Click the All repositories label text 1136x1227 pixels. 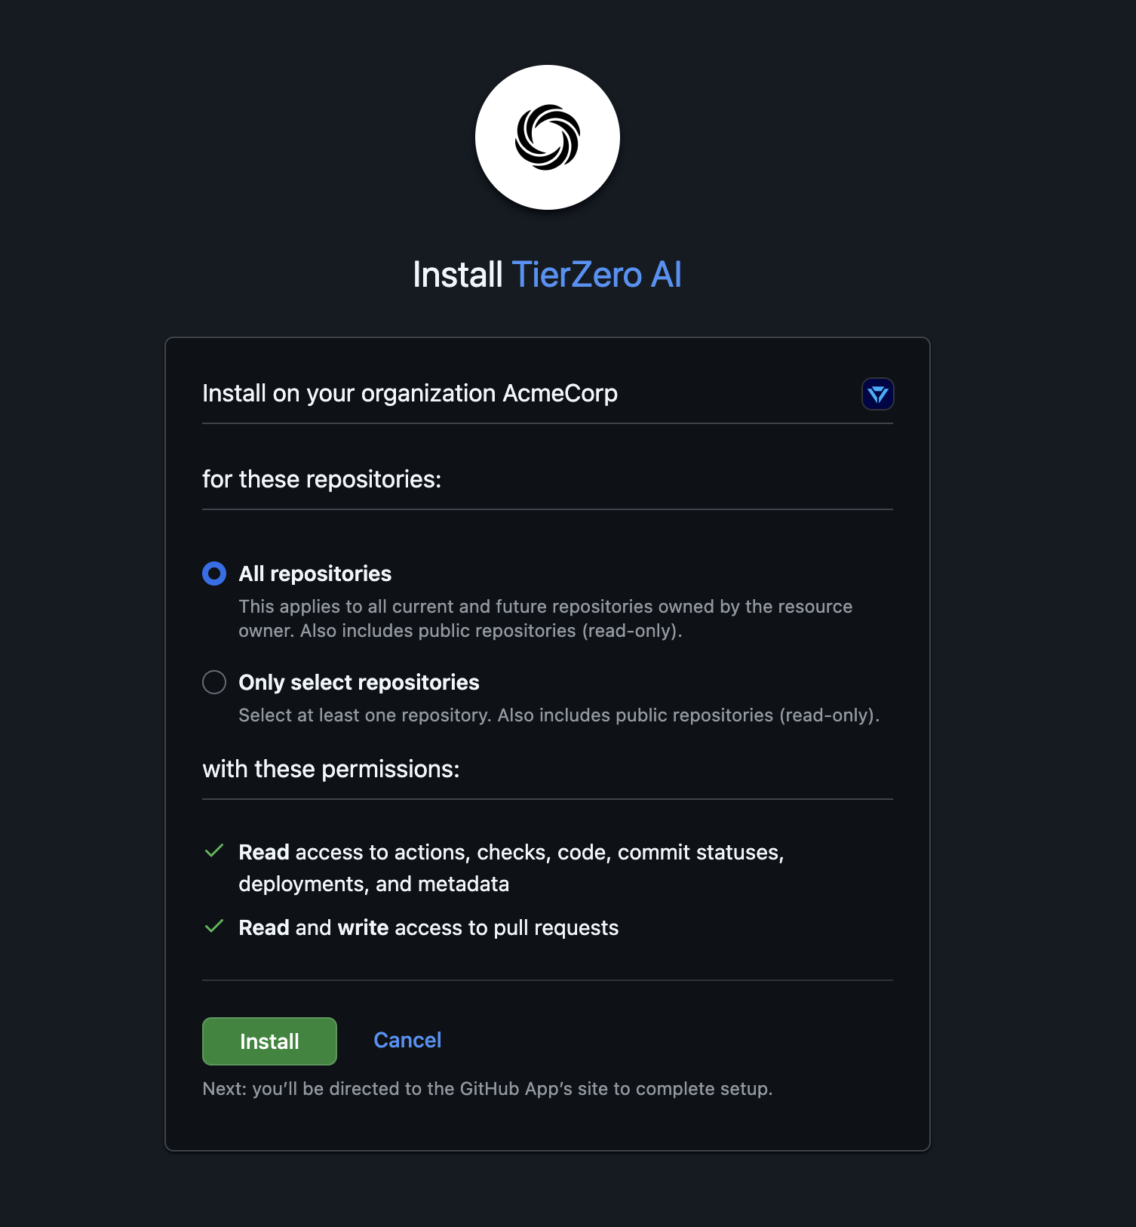tap(315, 574)
